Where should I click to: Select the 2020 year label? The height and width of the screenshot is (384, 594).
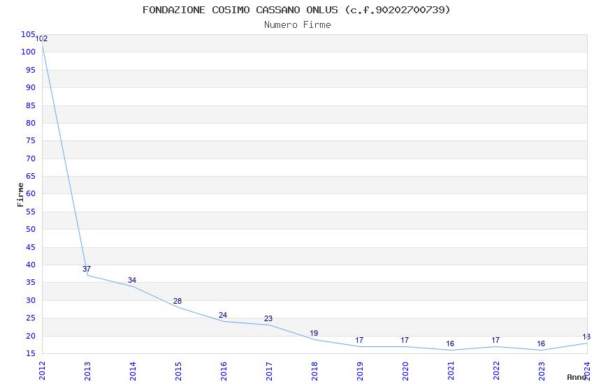click(x=406, y=371)
